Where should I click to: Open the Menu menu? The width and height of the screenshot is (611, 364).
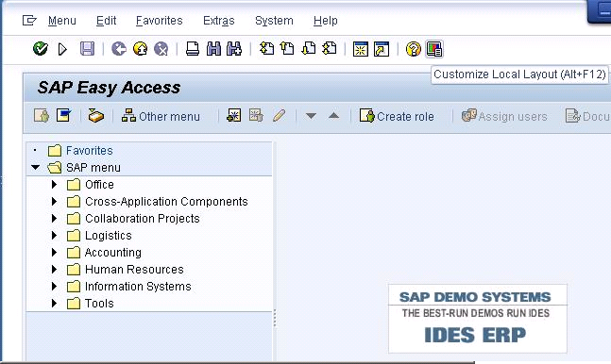pyautogui.click(x=62, y=21)
